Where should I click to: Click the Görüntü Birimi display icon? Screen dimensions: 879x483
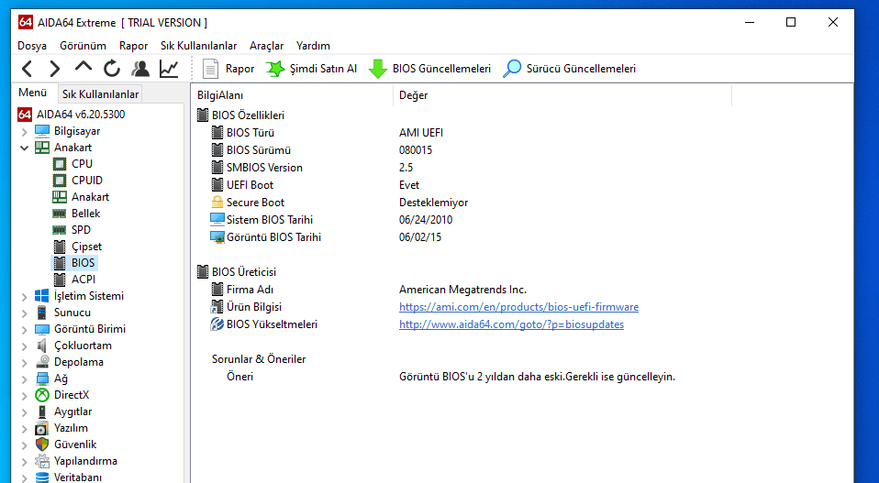(42, 329)
